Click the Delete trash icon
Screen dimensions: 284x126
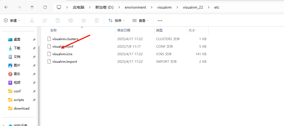[x=97, y=20]
